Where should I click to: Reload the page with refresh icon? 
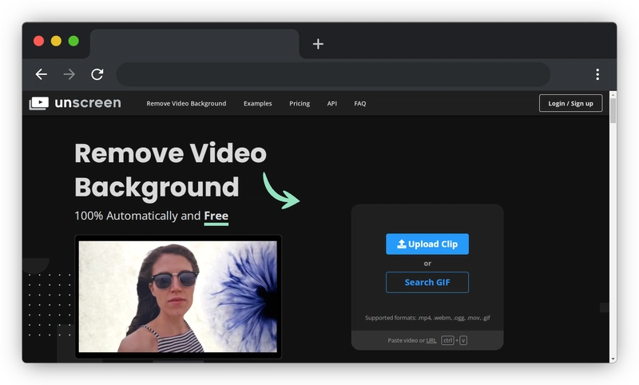tap(97, 74)
